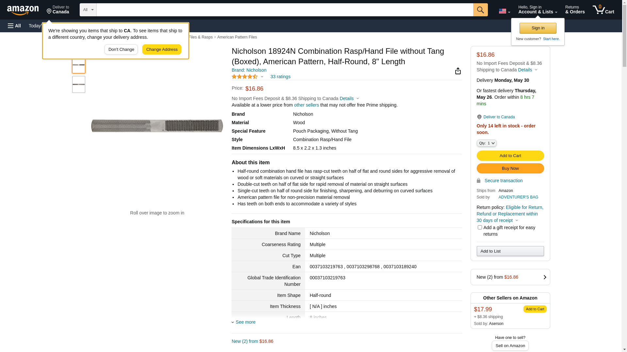Click the Amazon logo

tap(23, 10)
